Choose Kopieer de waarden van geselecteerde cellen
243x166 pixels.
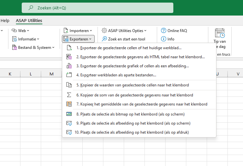click(139, 85)
